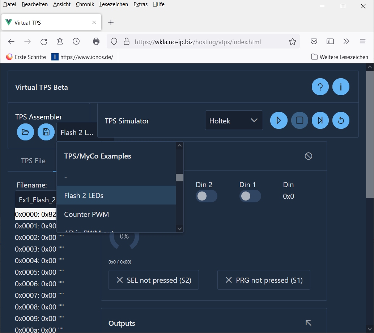374x333 pixels.
Task: Click the prohibition icon in inputs panel
Action: pyautogui.click(x=308, y=156)
